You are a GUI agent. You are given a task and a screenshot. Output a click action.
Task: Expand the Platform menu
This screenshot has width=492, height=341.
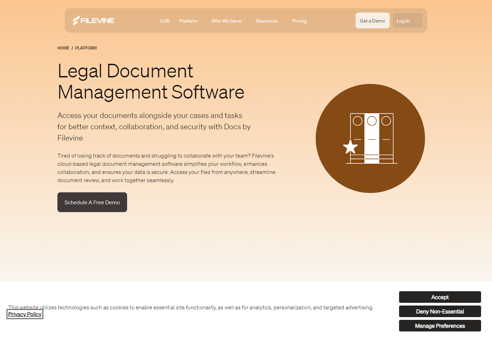click(190, 21)
